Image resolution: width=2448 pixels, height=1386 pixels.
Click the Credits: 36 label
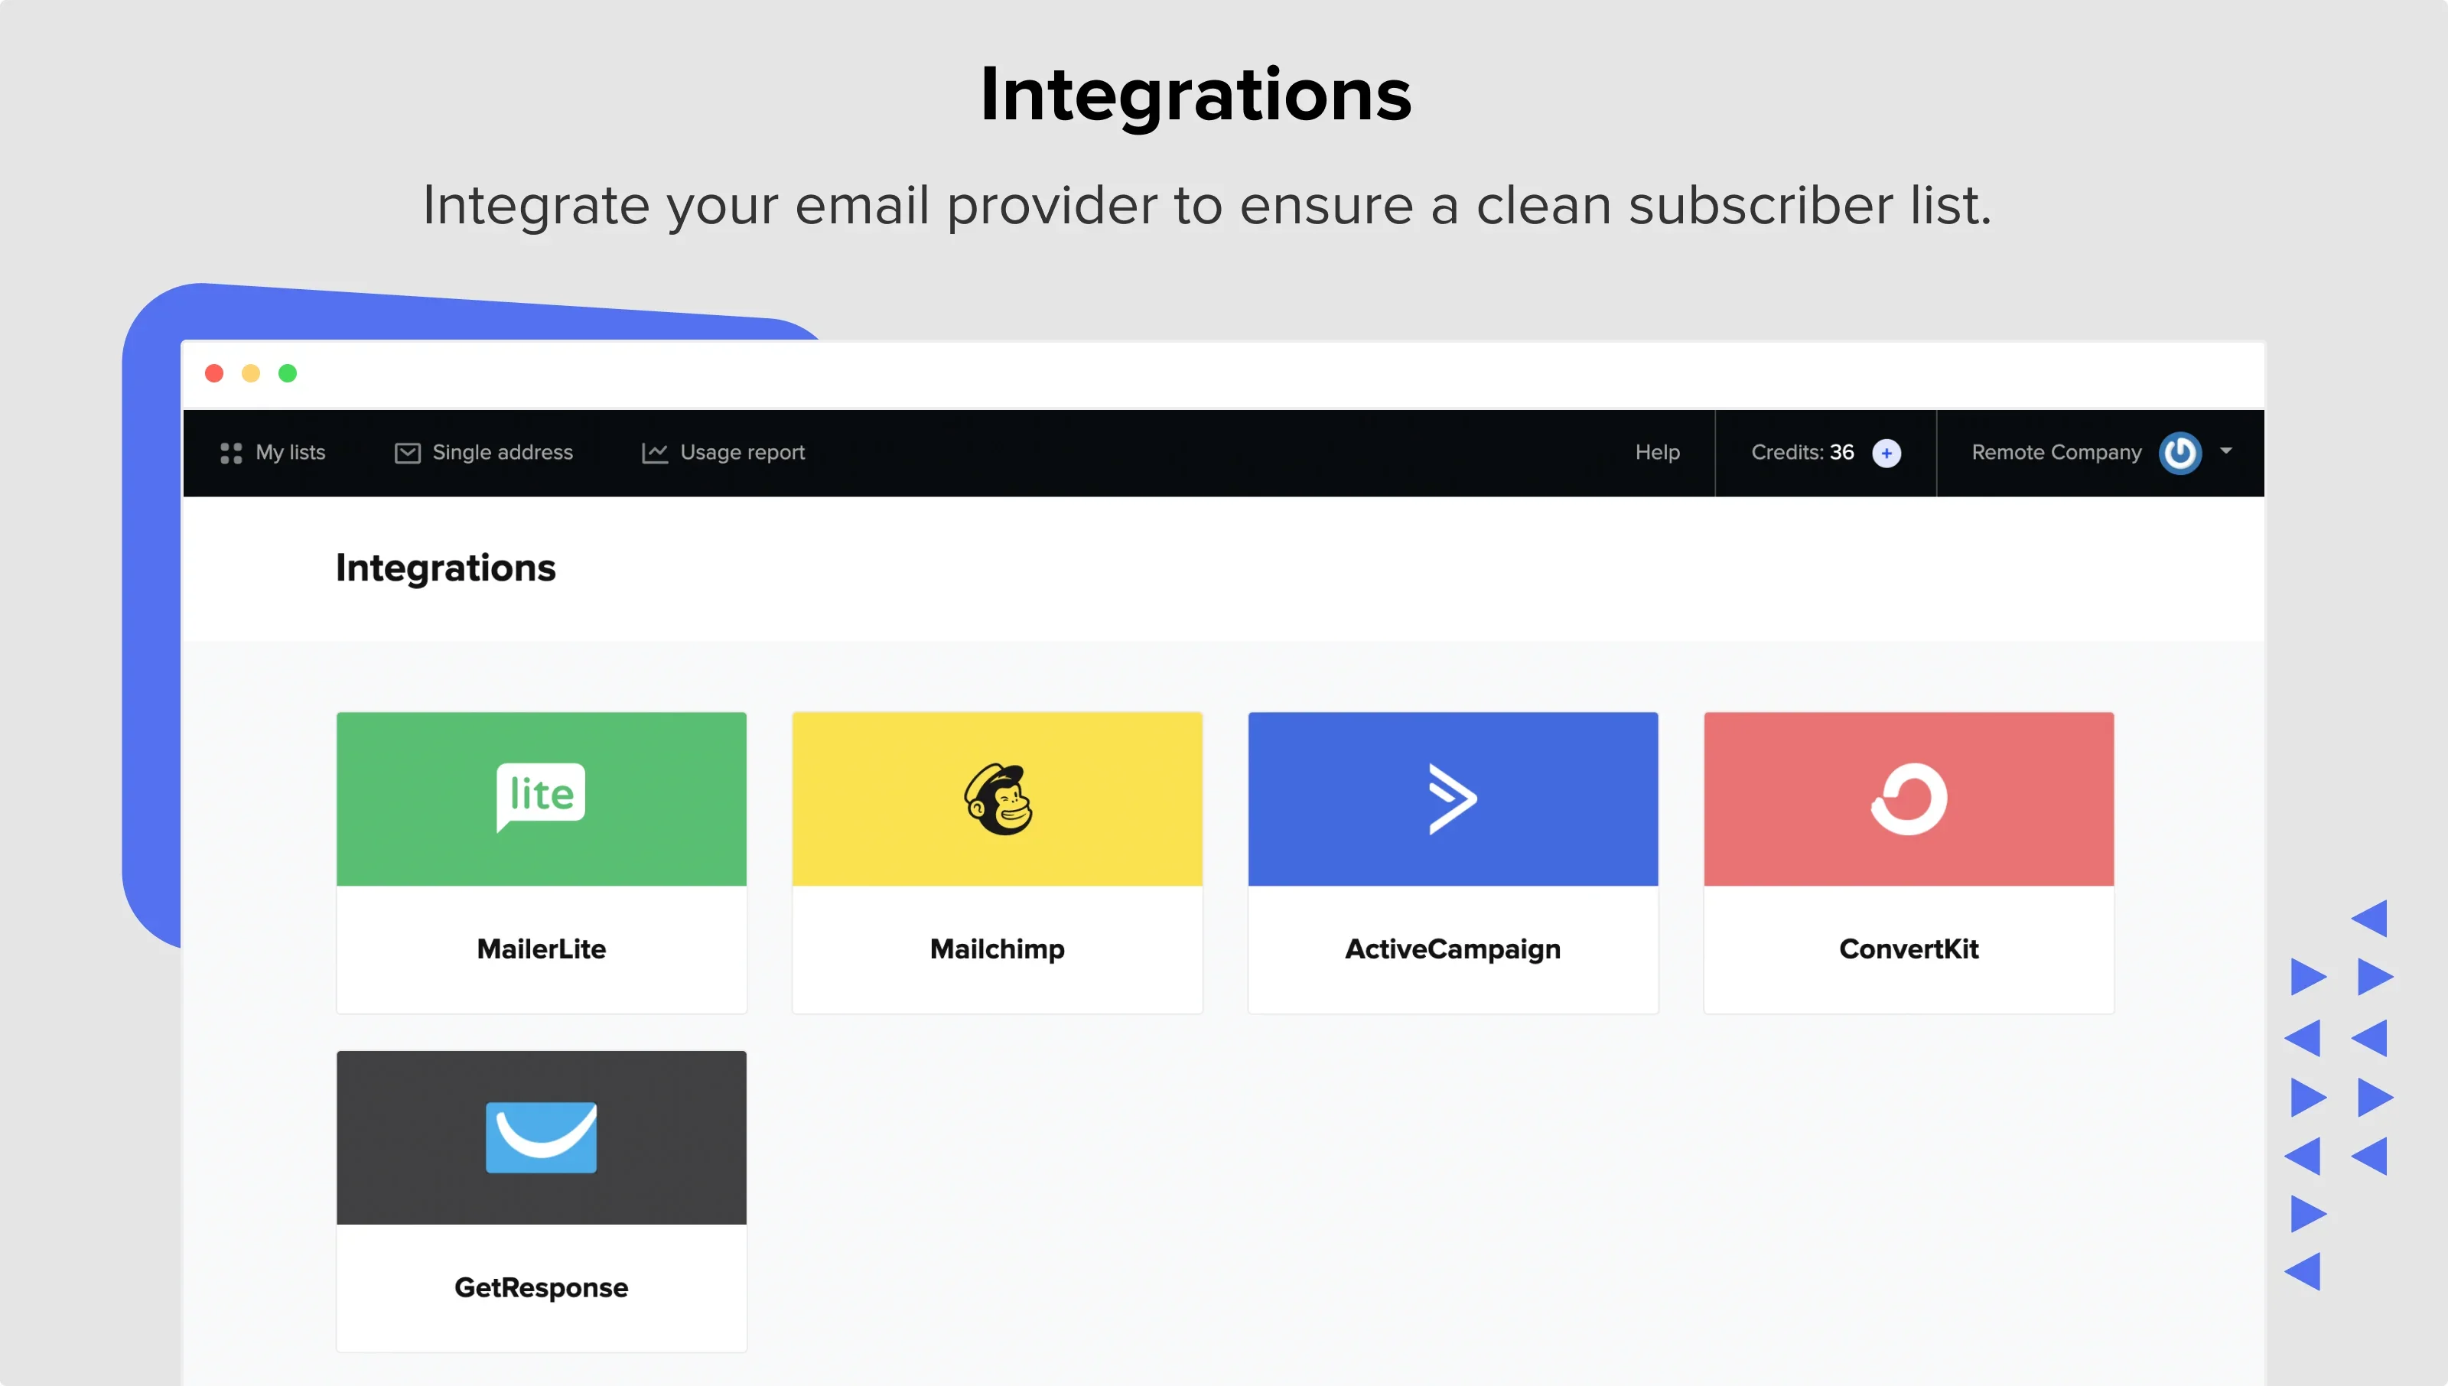tap(1802, 452)
